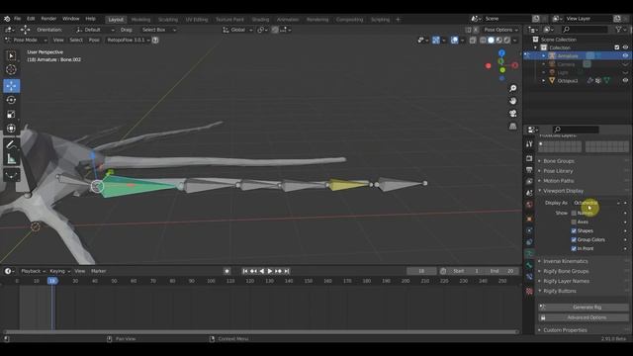Open Orientation Default dropdown
This screenshot has height=356, width=633.
pyautogui.click(x=95, y=30)
